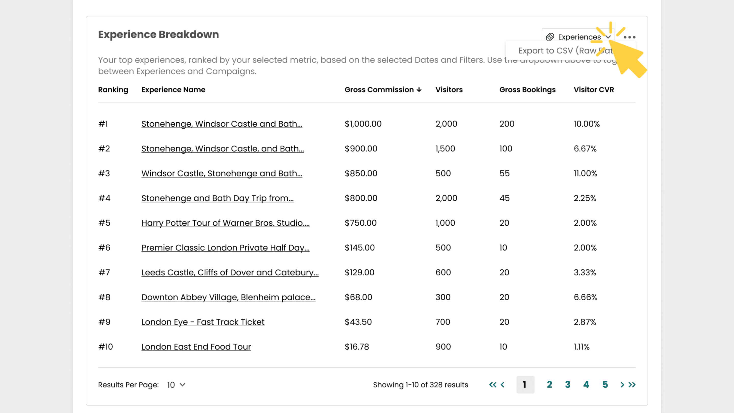Viewport: 734px width, 413px height.
Task: Open Leeds Castle, Cliffs of Dover link
Action: pos(230,273)
